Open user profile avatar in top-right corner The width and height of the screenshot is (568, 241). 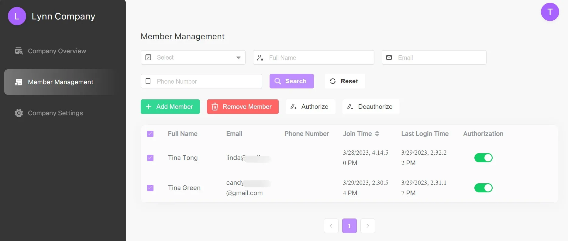[549, 12]
